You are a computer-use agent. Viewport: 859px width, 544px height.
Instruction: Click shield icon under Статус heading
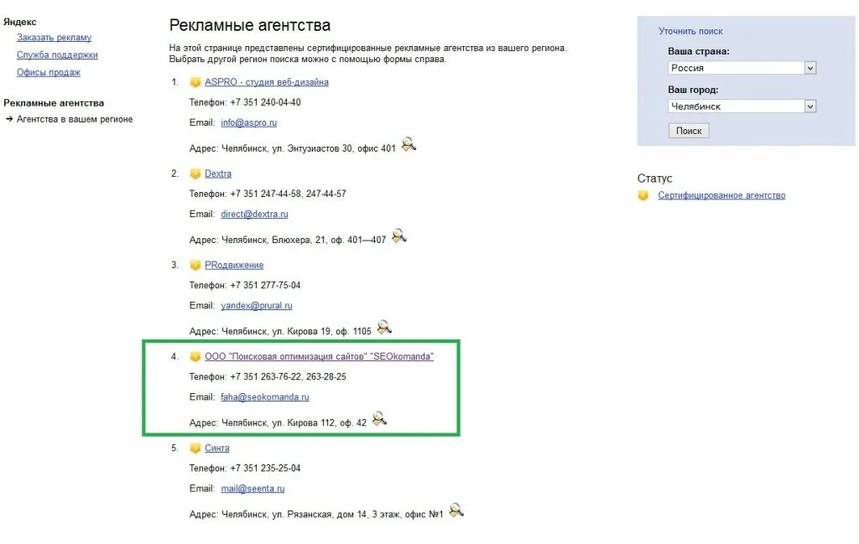pyautogui.click(x=643, y=195)
